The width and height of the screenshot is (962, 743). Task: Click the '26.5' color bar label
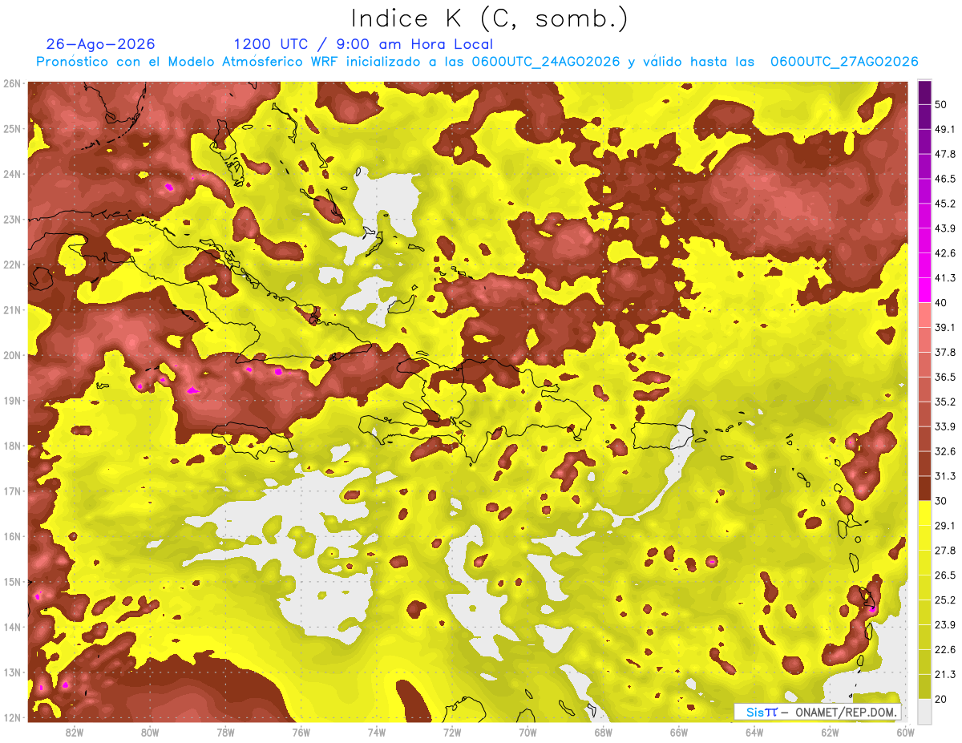[x=944, y=575]
